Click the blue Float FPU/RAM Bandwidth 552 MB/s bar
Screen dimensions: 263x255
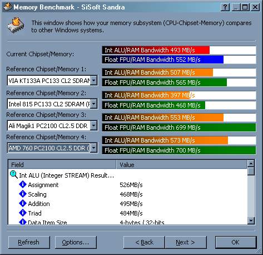point(179,60)
